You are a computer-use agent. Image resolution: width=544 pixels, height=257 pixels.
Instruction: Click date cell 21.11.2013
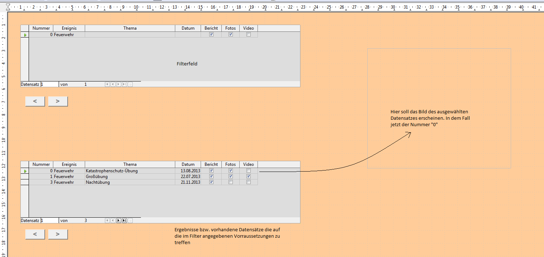[x=188, y=182]
